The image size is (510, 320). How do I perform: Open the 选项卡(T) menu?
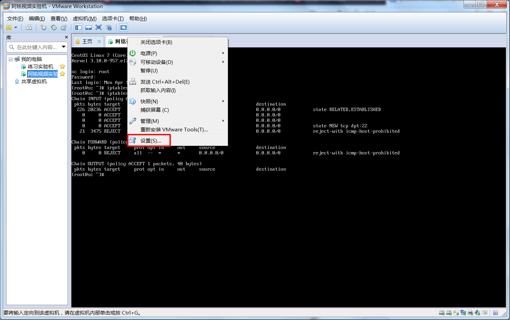[x=113, y=19]
